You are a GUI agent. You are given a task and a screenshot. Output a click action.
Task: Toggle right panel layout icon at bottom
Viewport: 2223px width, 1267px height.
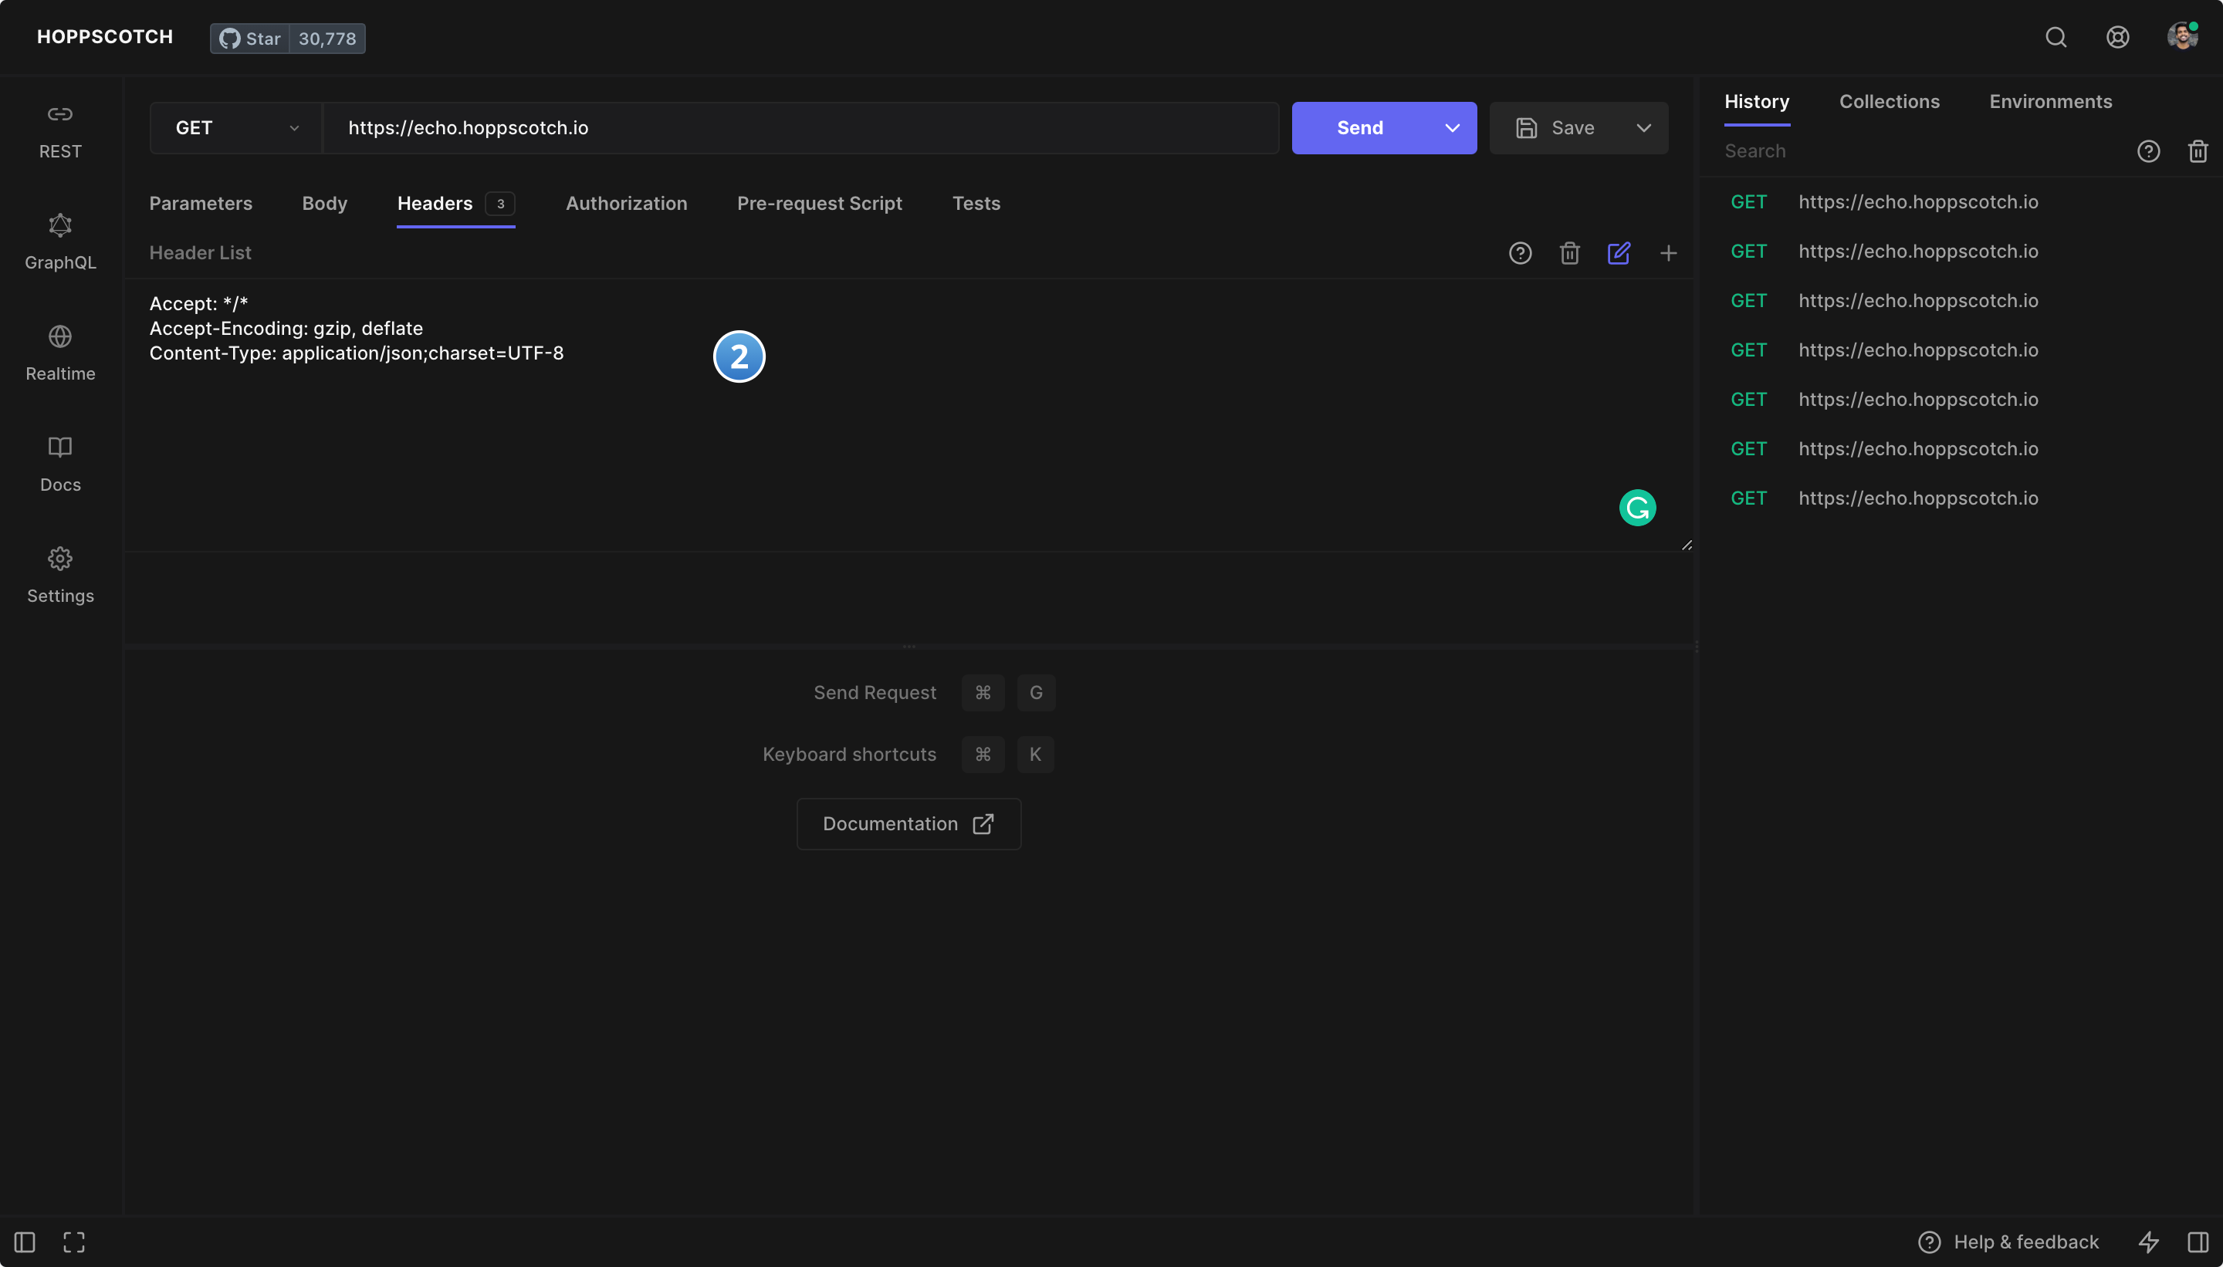(x=2198, y=1242)
